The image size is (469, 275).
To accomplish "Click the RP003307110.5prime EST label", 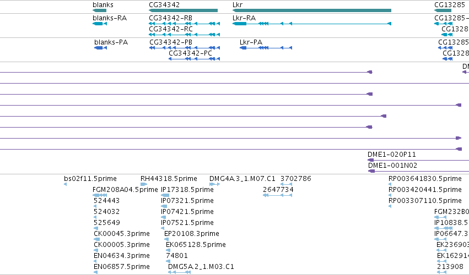I will [425, 201].
